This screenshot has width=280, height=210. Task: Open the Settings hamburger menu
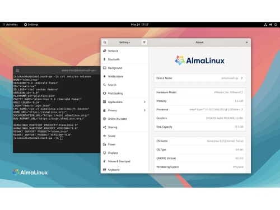pos(144,43)
